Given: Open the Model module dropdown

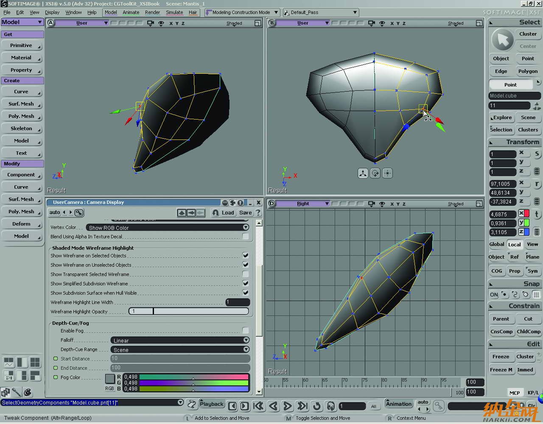Looking at the screenshot, I should pos(22,22).
